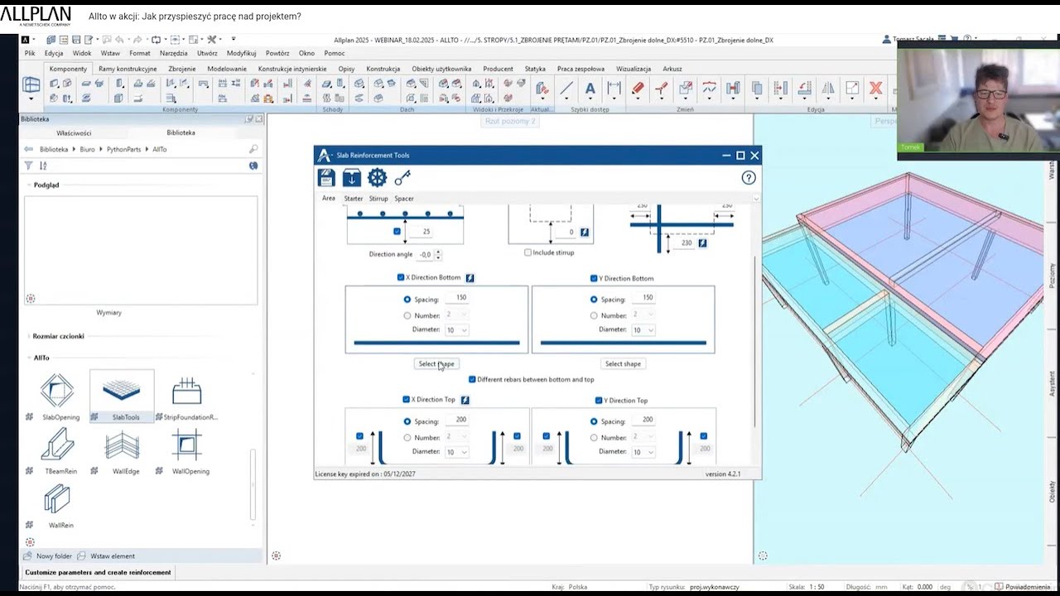Uncheck Y Direction Top checkbox
The height and width of the screenshot is (596, 1060).
599,400
